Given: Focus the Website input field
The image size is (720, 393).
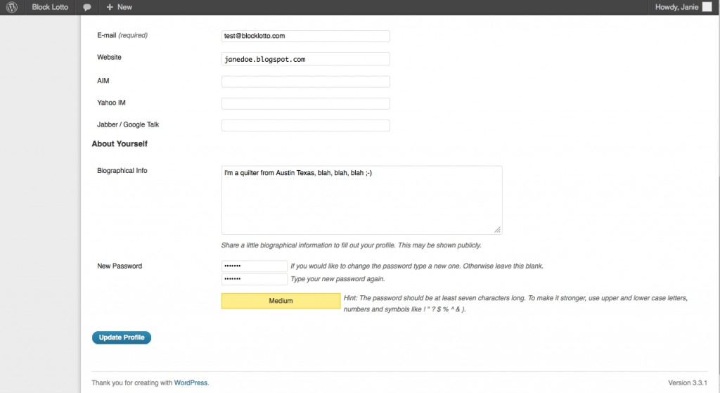Looking at the screenshot, I should coord(306,59).
